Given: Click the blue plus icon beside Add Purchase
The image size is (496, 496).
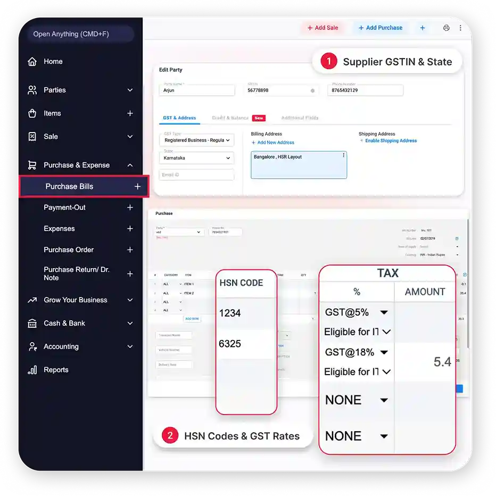Looking at the screenshot, I should (423, 28).
